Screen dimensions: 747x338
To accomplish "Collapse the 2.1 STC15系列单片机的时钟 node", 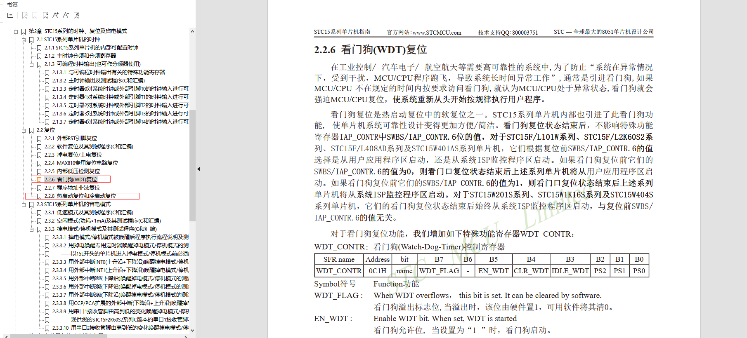I will (24, 40).
